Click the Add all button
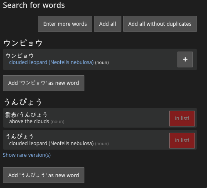 coord(108,24)
